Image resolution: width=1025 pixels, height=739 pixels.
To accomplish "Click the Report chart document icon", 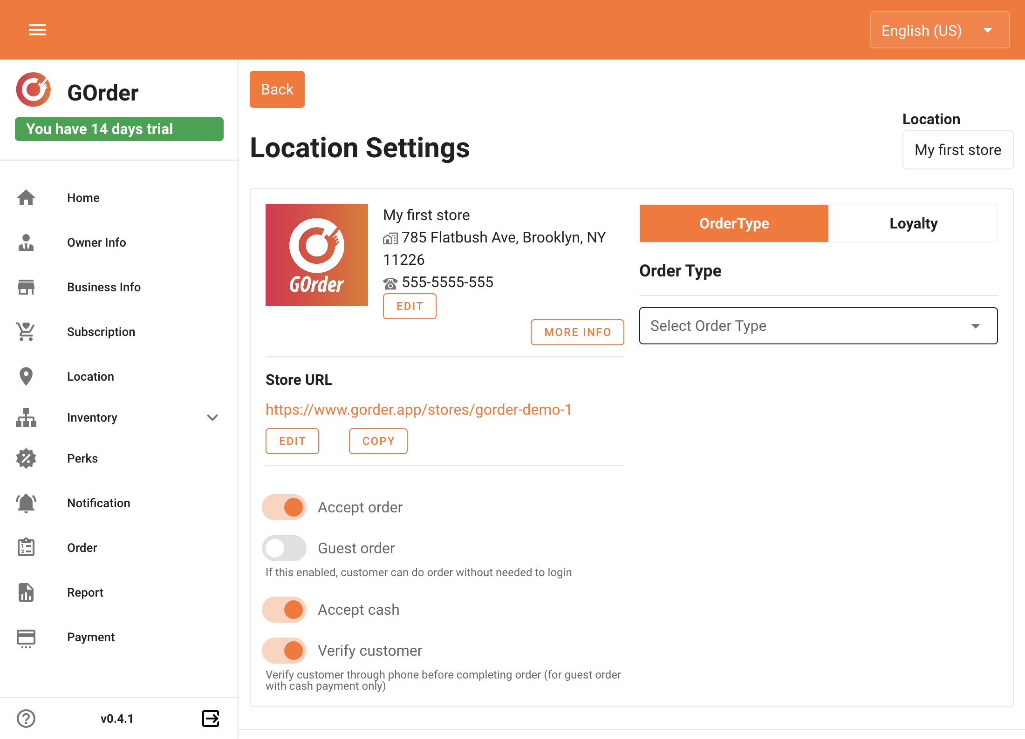I will (26, 592).
